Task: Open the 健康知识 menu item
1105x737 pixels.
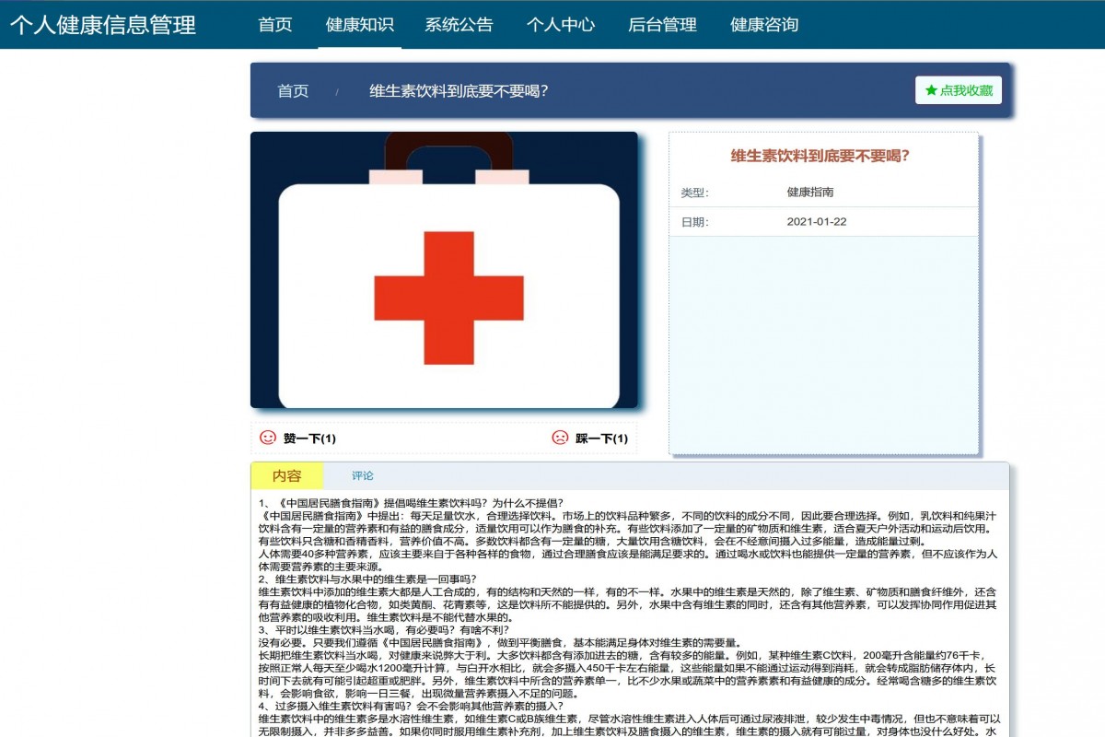Action: coord(357,25)
